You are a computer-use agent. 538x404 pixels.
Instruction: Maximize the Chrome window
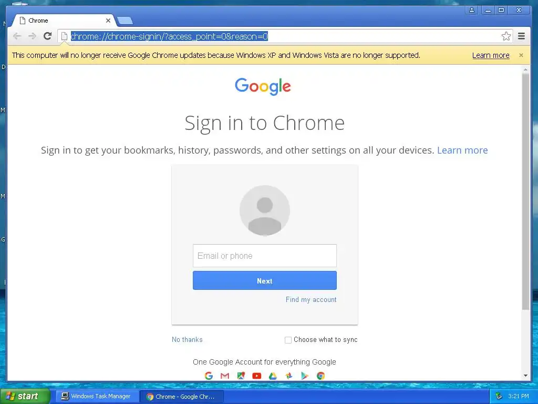(501, 11)
